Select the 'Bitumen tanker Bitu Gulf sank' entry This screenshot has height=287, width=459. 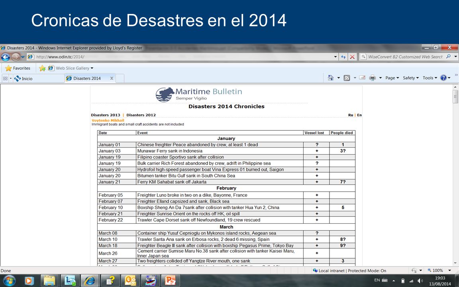(186, 176)
